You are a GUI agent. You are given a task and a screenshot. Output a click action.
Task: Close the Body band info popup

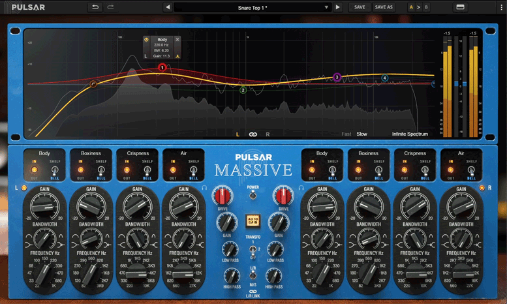click(x=177, y=40)
